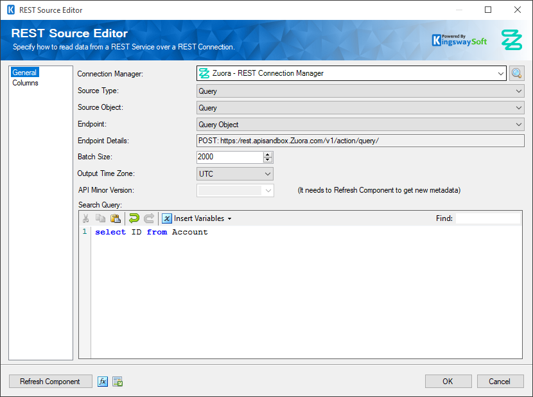The image size is (533, 397).
Task: Maximize the REST Source Editor window
Action: (488, 10)
